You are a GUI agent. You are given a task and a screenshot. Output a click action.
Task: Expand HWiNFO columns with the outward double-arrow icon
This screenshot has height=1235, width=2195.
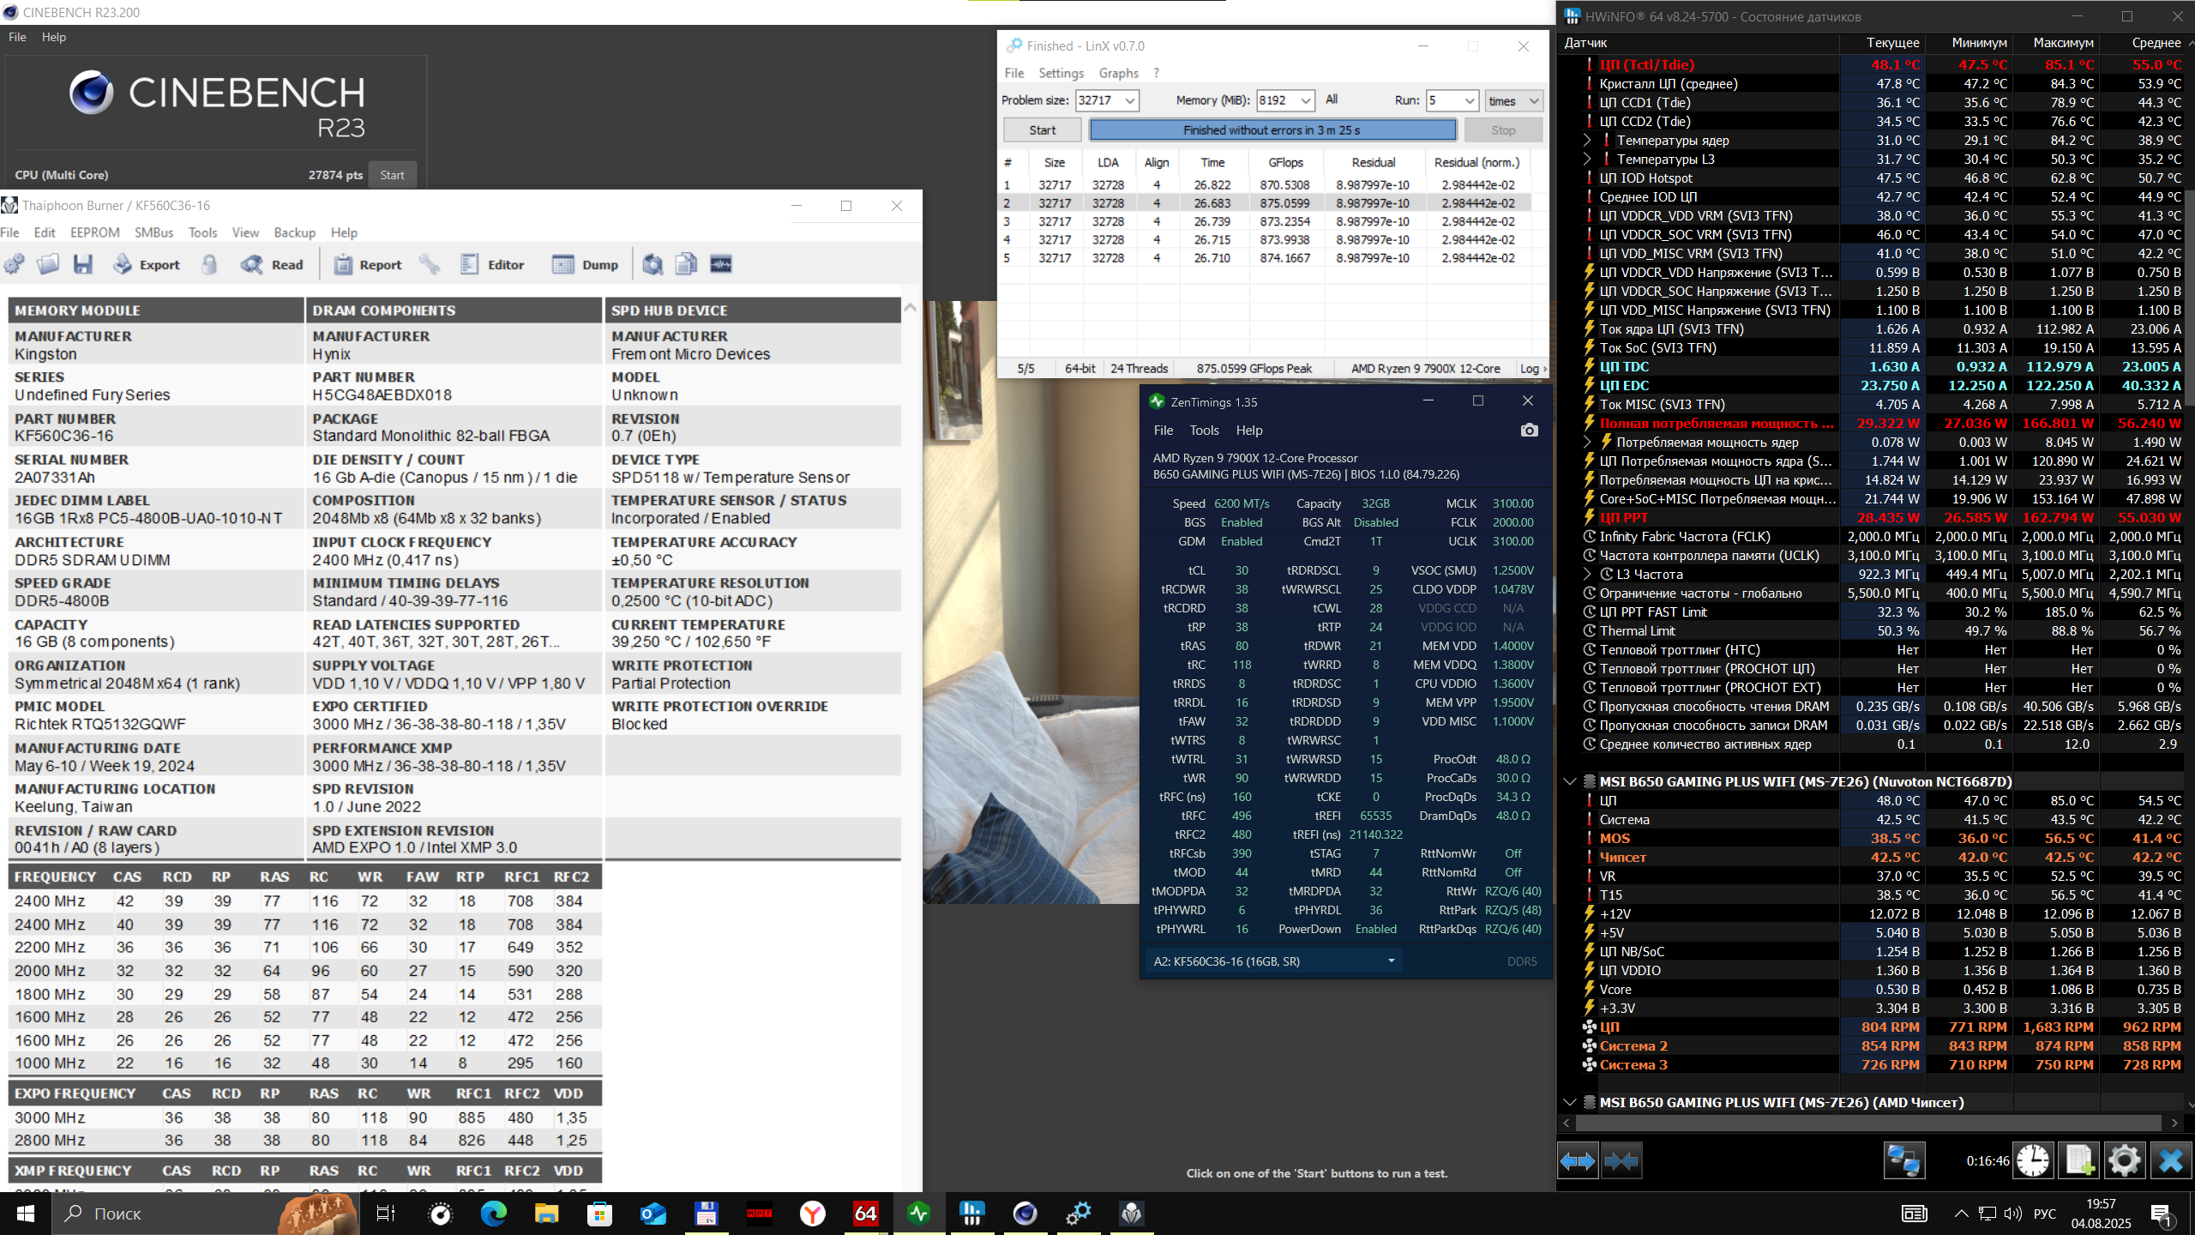(x=1578, y=1161)
